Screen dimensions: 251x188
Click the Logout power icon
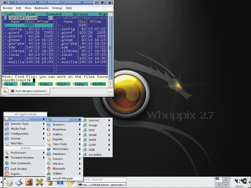pos(7,174)
